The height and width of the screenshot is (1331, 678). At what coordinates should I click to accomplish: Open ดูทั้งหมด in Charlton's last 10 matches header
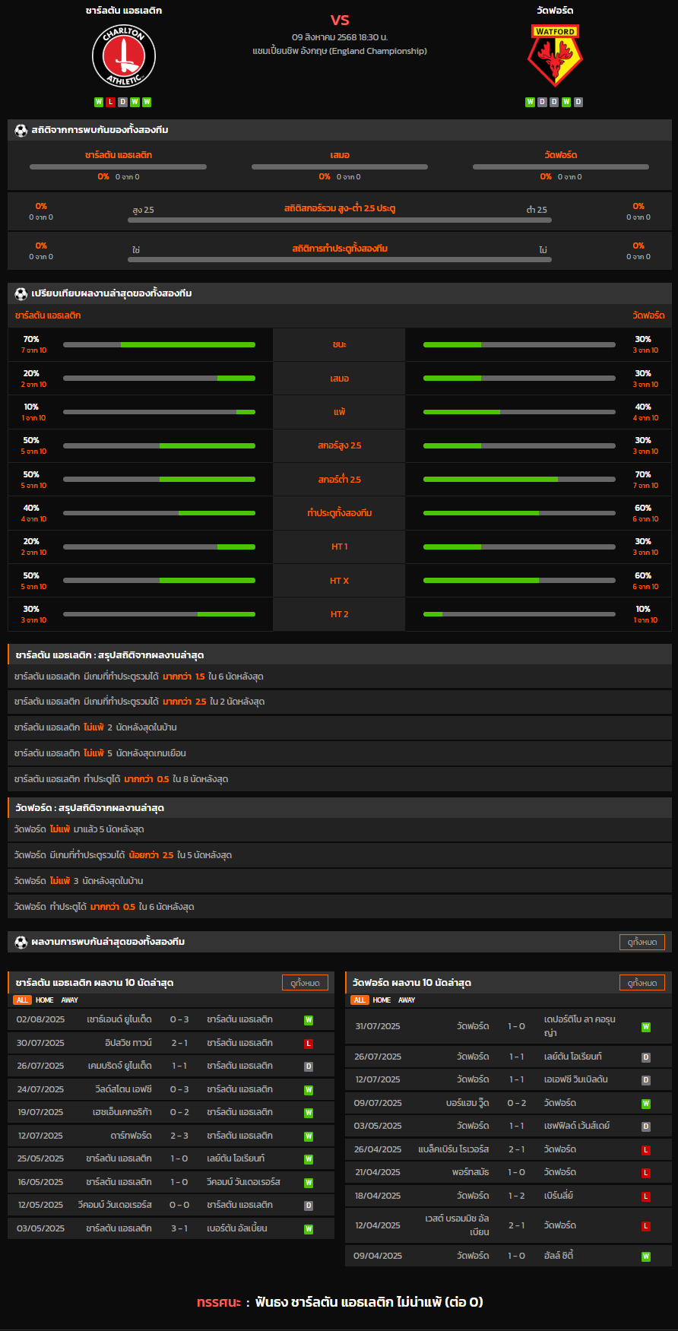(305, 983)
